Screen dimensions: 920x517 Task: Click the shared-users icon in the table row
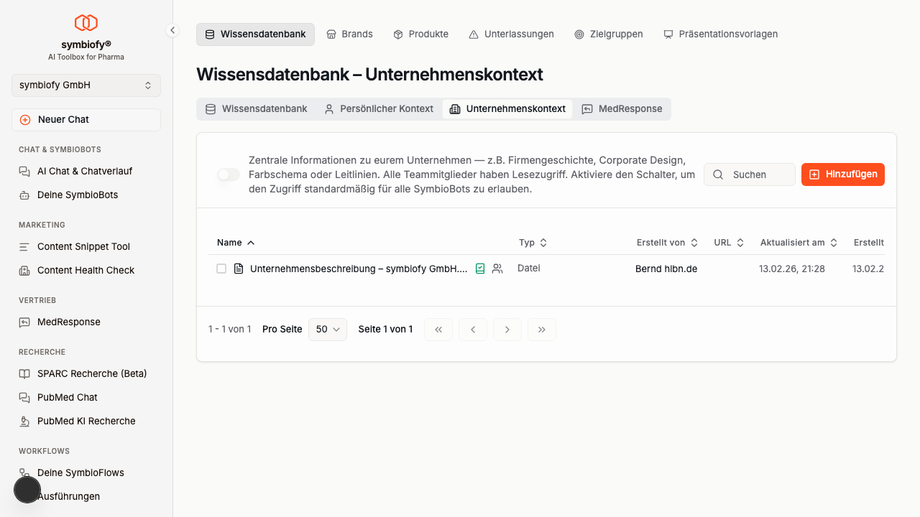tap(497, 269)
